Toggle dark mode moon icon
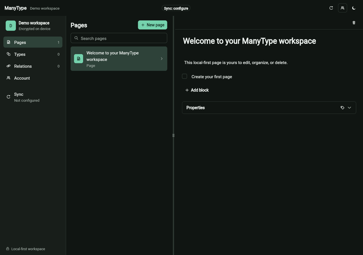This screenshot has height=255, width=363. point(354,8)
